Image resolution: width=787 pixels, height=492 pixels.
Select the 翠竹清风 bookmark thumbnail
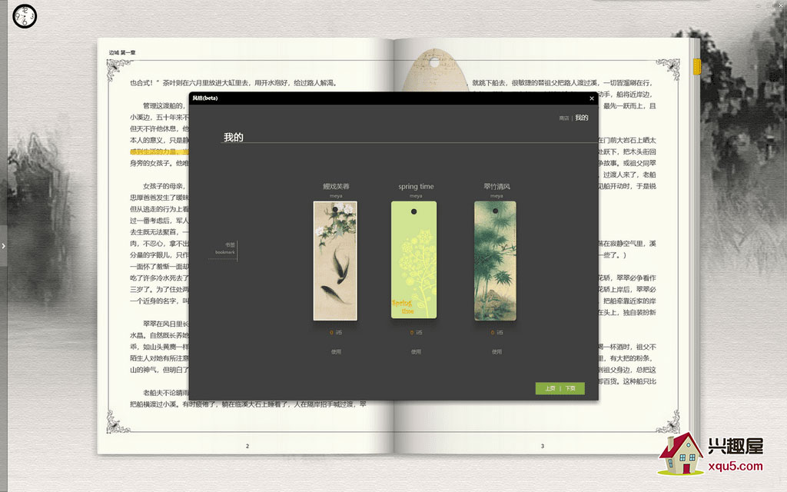(496, 261)
